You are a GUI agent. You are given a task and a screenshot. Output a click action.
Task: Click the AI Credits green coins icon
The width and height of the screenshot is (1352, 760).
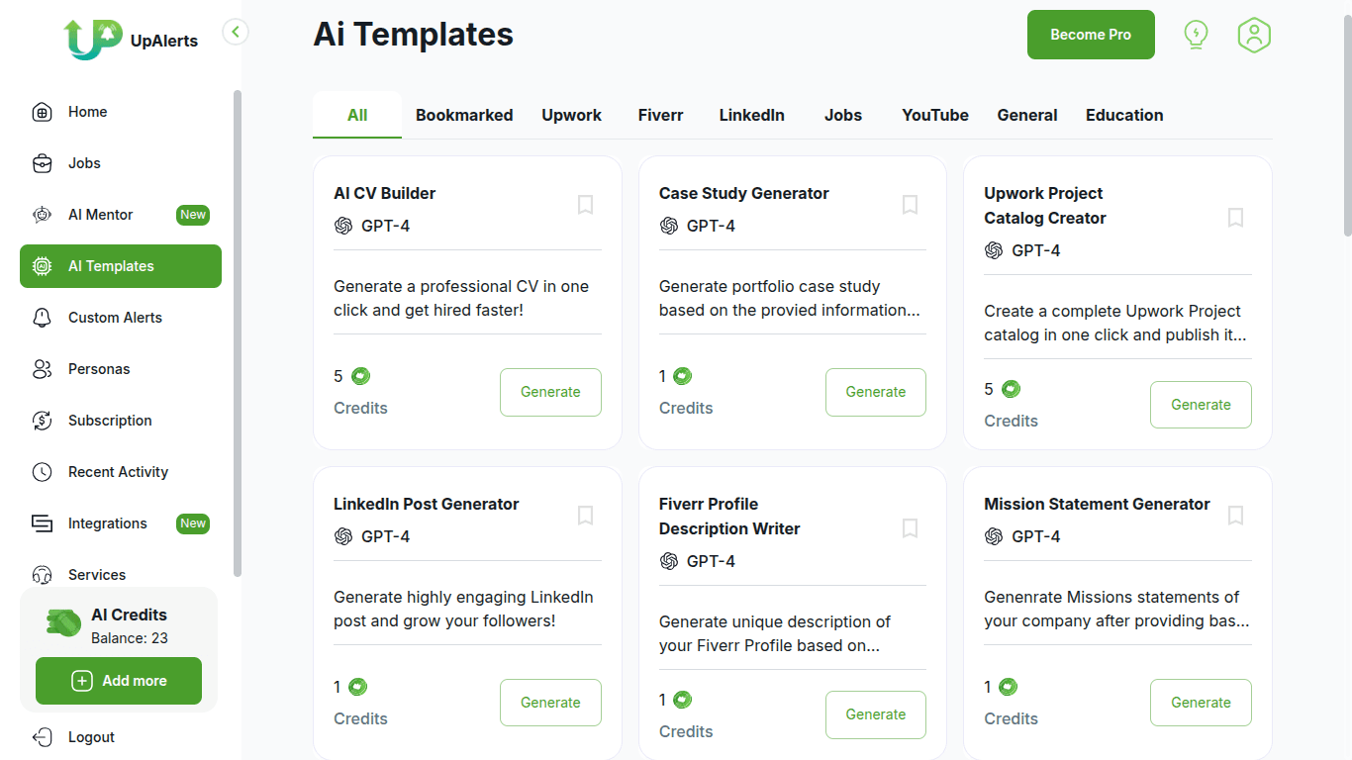point(63,622)
